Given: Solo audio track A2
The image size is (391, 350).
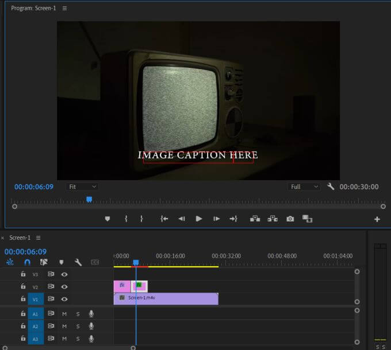Looking at the screenshot, I should point(78,326).
